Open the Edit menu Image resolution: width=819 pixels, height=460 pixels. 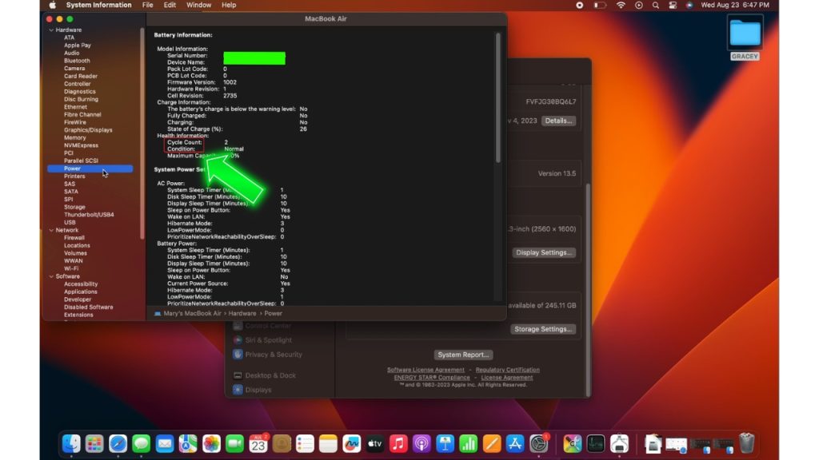tap(170, 6)
